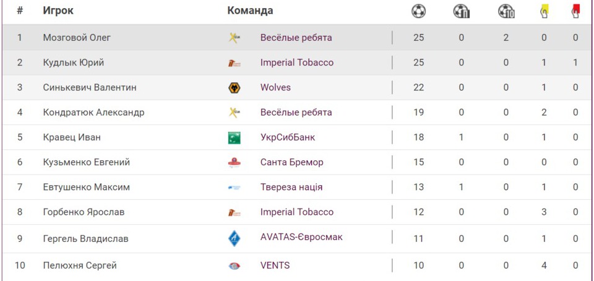
Task: Click the Wolves team logo
Action: [235, 88]
